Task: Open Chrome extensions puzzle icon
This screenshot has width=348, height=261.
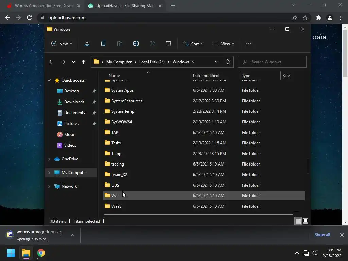Action: [x=319, y=18]
